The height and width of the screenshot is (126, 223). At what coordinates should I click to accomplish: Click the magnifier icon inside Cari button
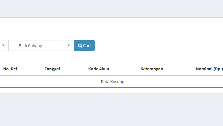click(80, 45)
